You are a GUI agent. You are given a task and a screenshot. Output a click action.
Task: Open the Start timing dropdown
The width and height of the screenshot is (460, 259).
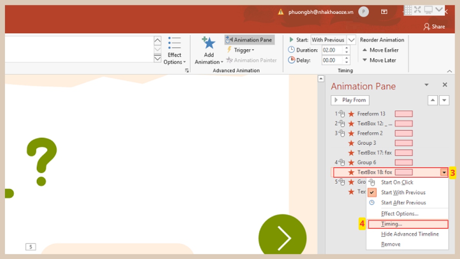click(x=351, y=40)
